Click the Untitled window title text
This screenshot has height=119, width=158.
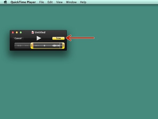(40, 32)
